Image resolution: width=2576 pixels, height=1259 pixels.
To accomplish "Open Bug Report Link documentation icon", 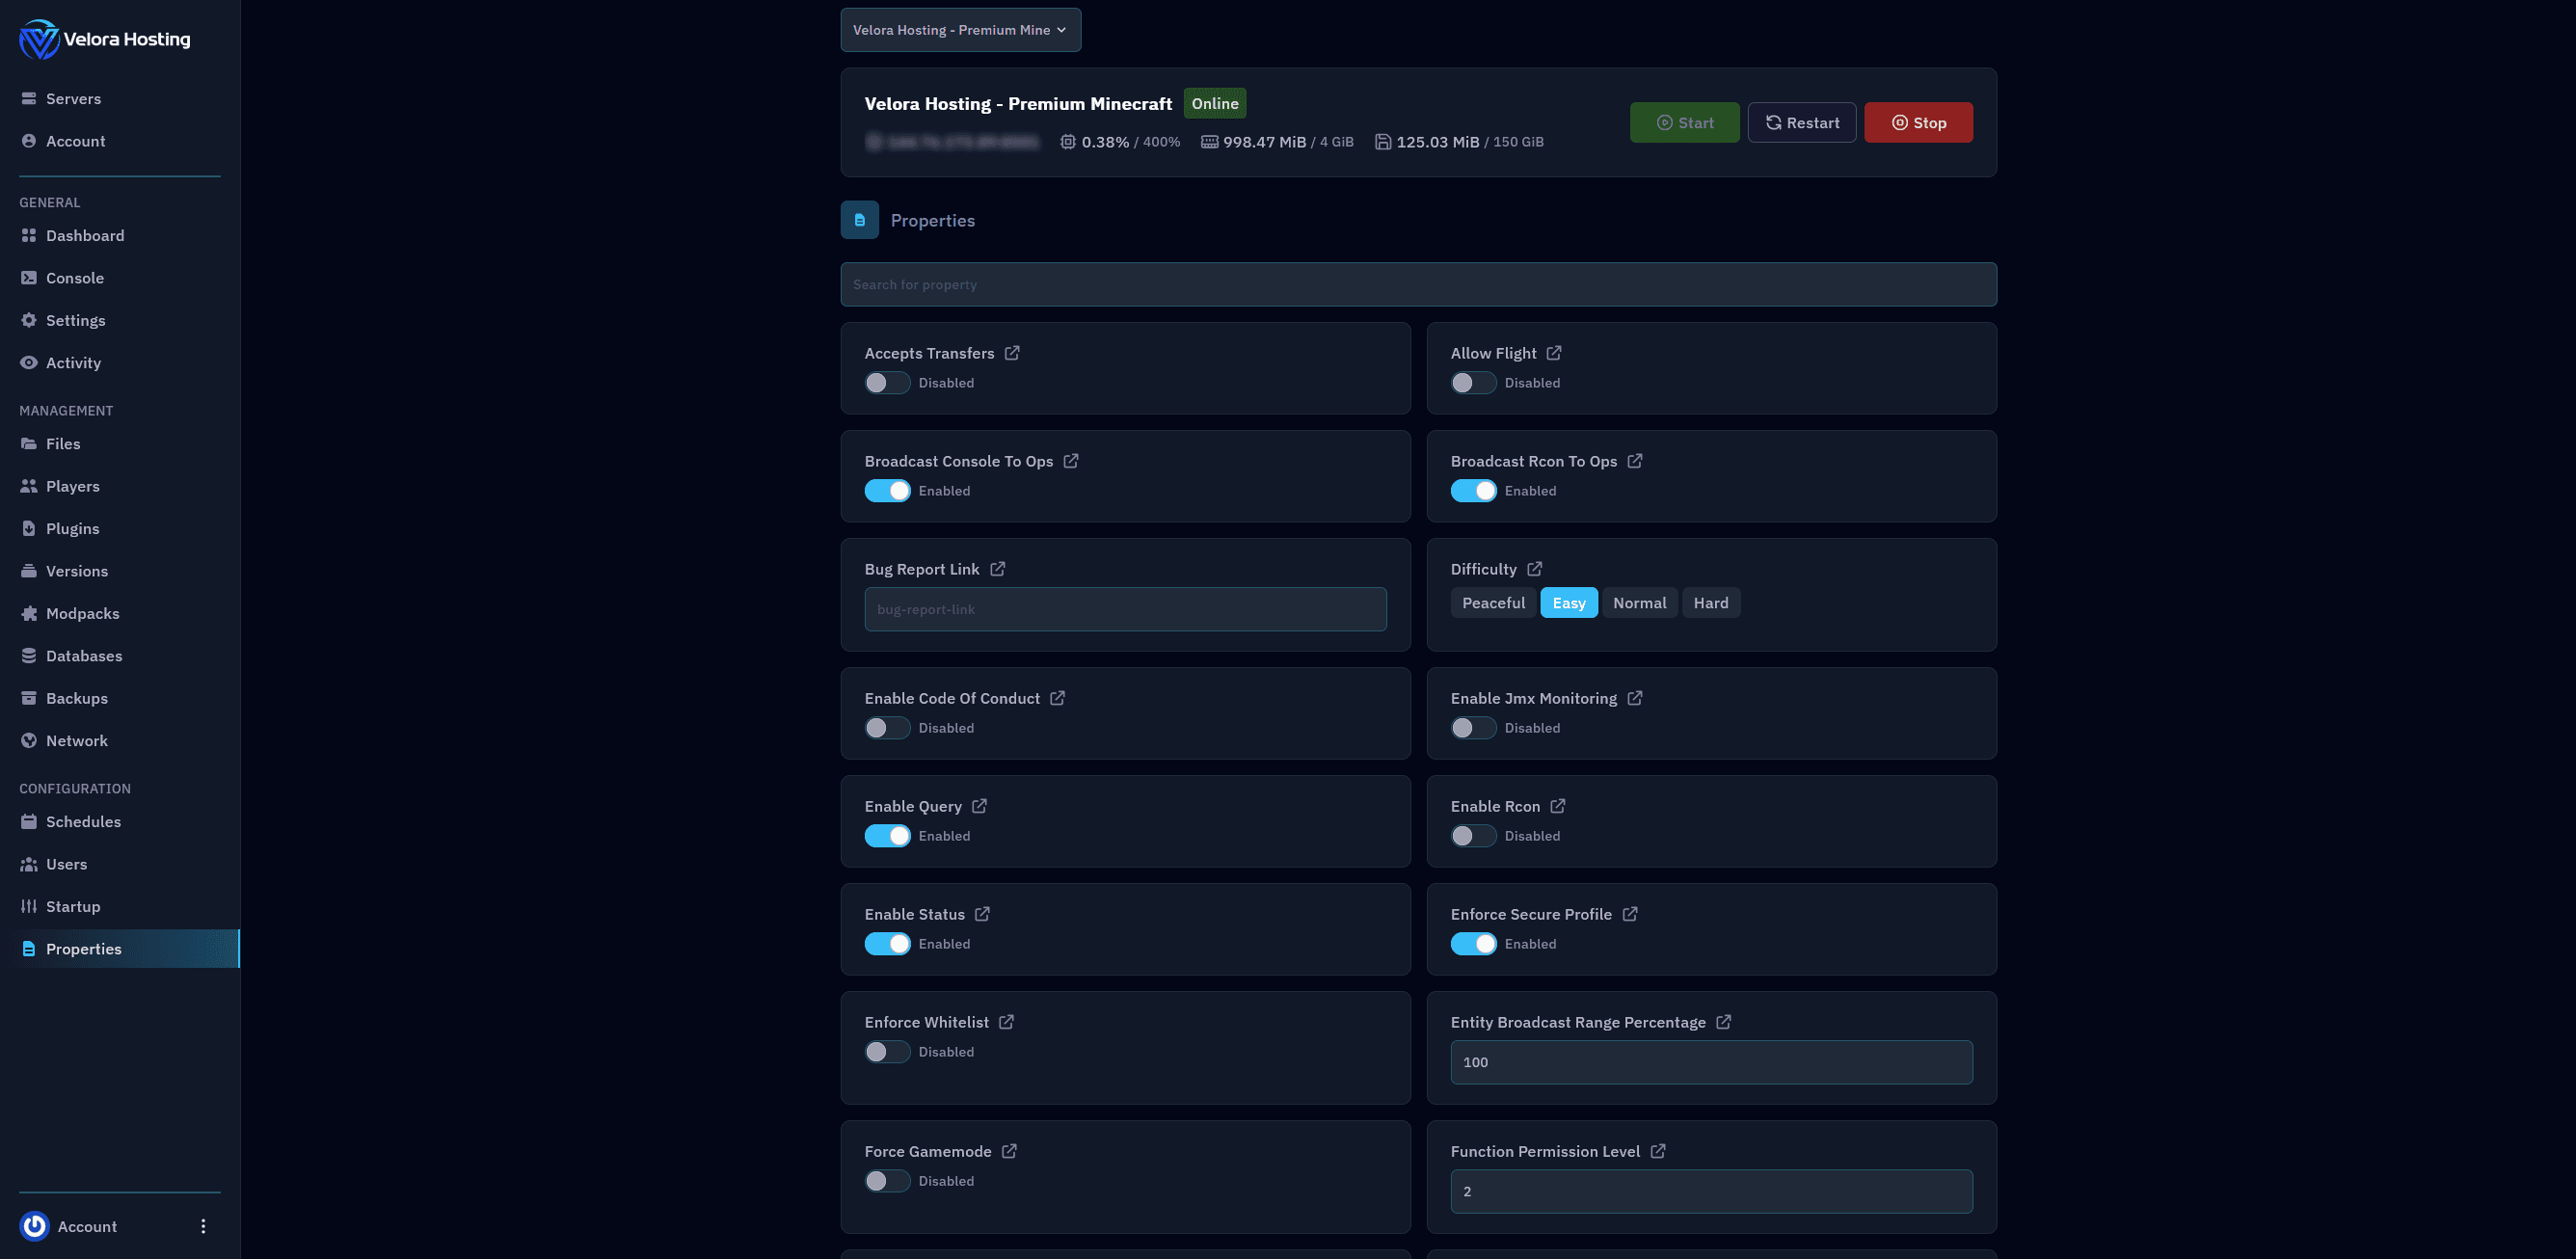I will click(x=997, y=569).
